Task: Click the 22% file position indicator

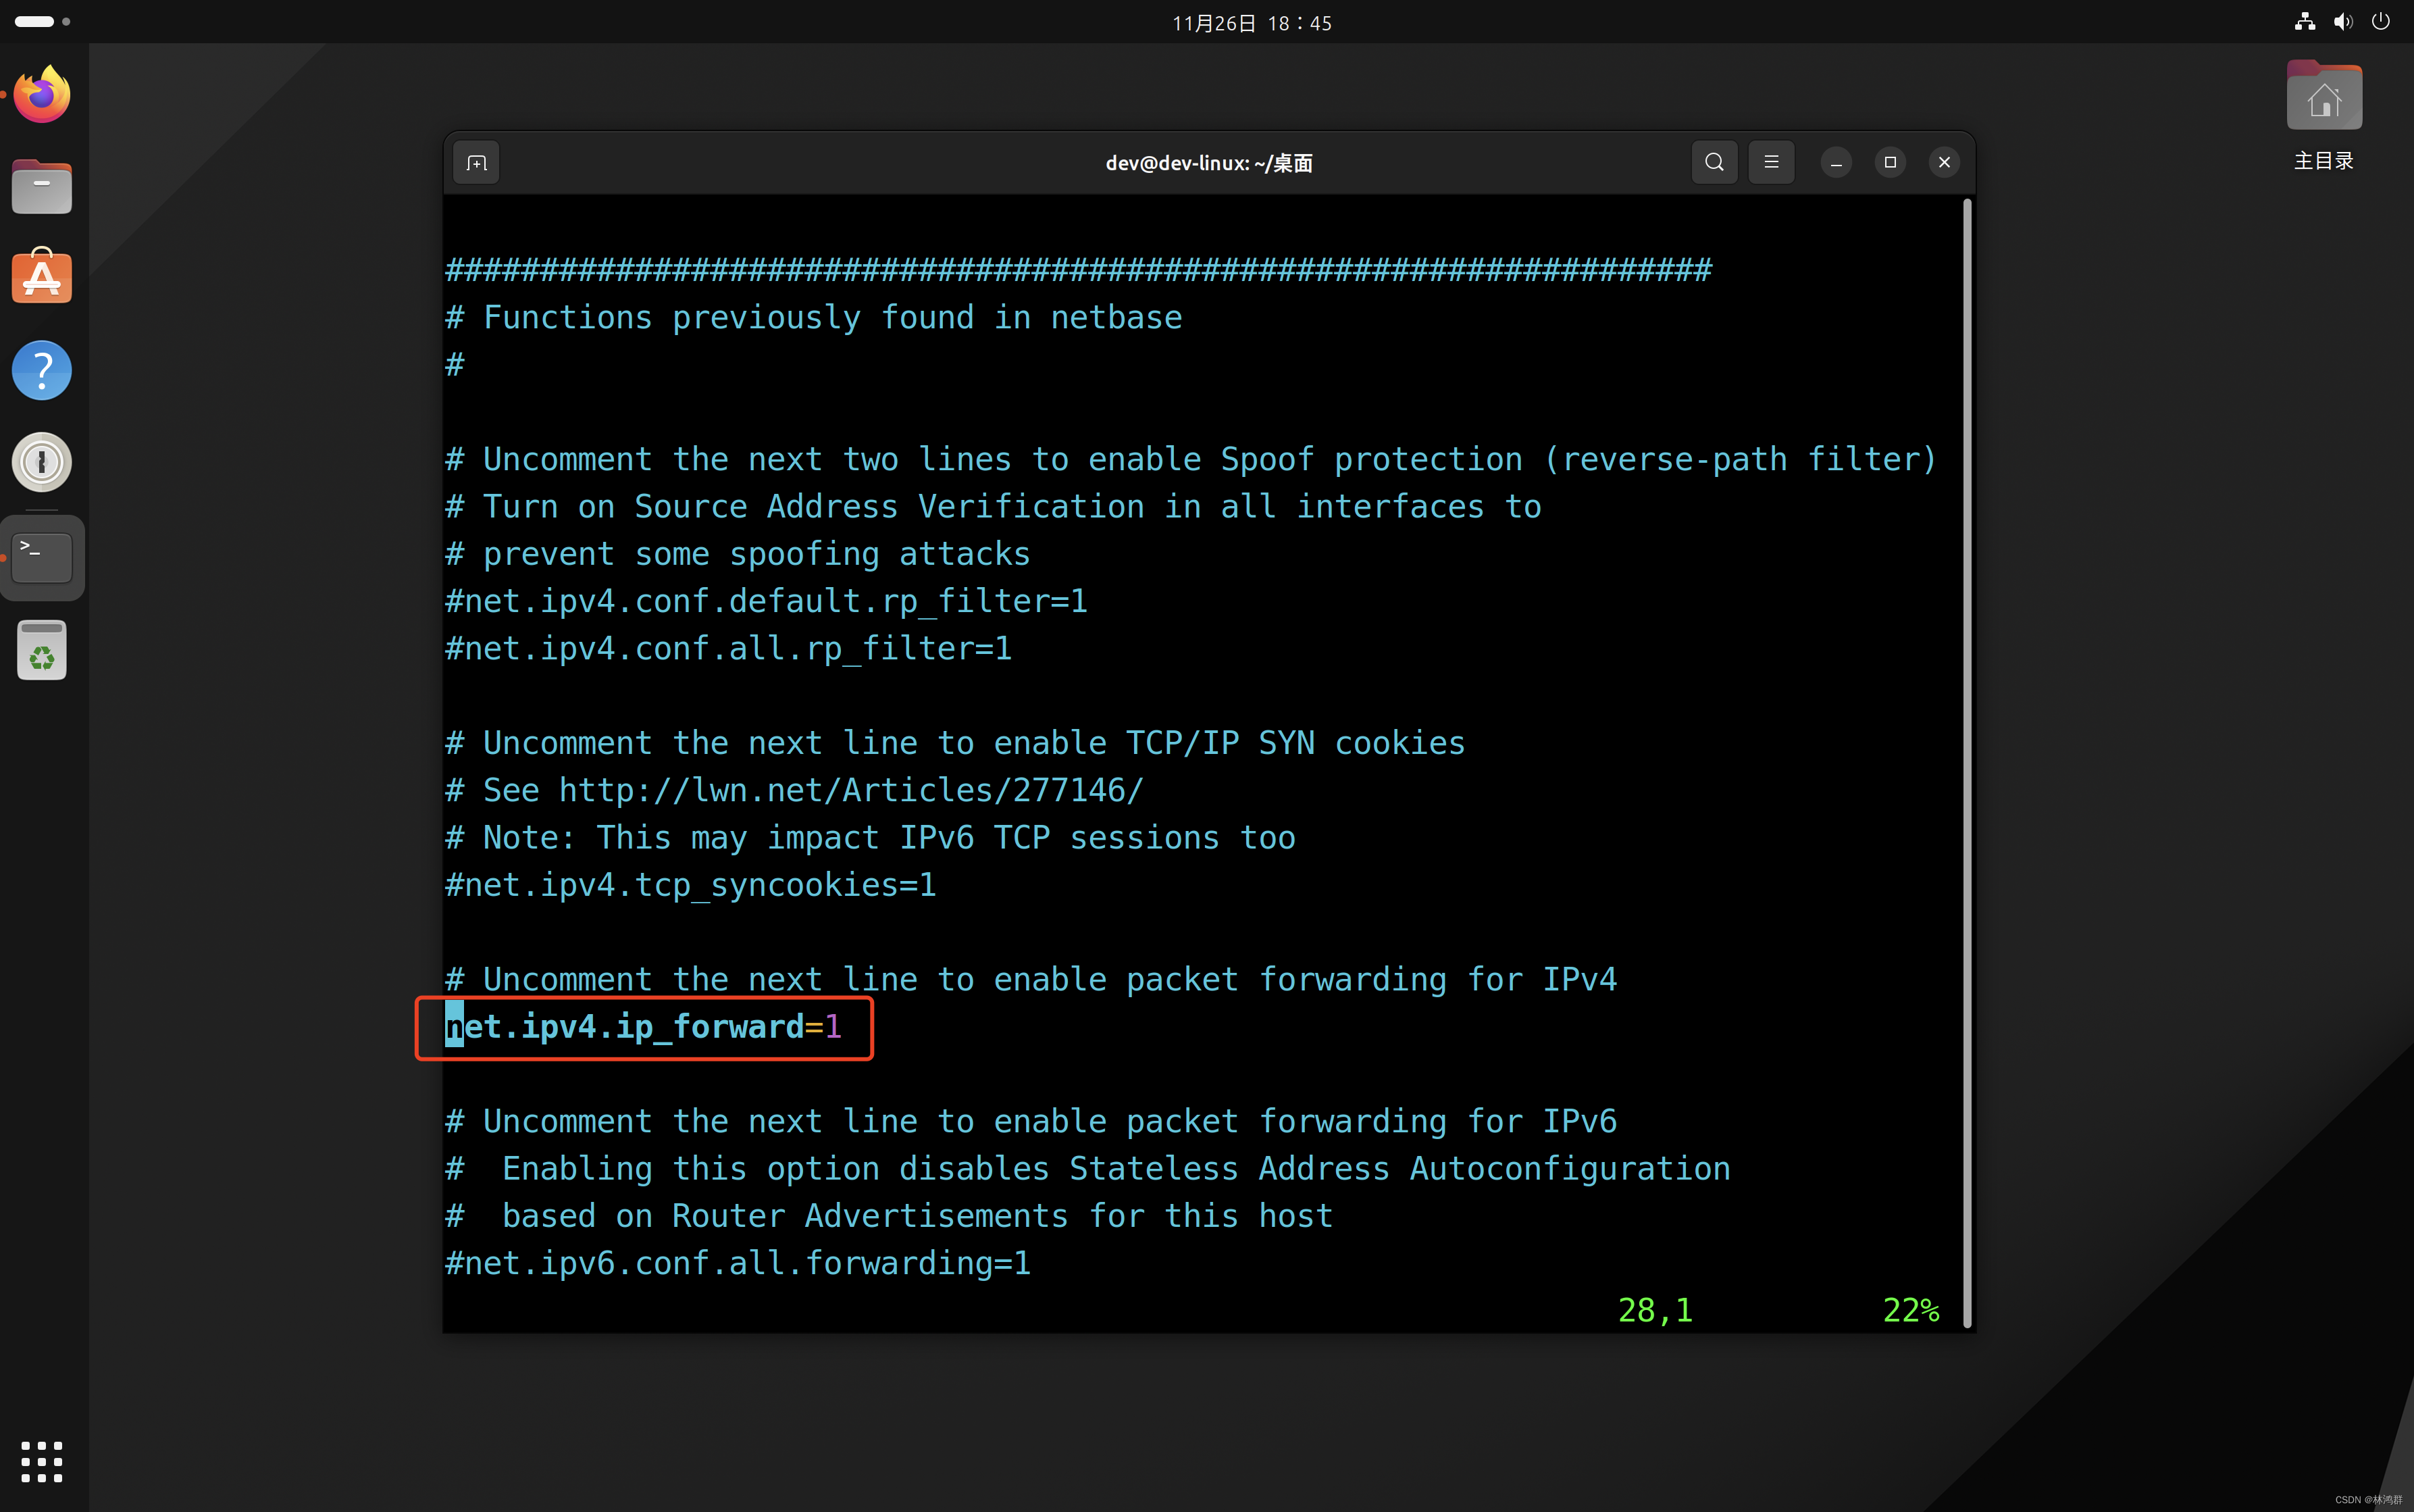Action: coord(1910,1310)
